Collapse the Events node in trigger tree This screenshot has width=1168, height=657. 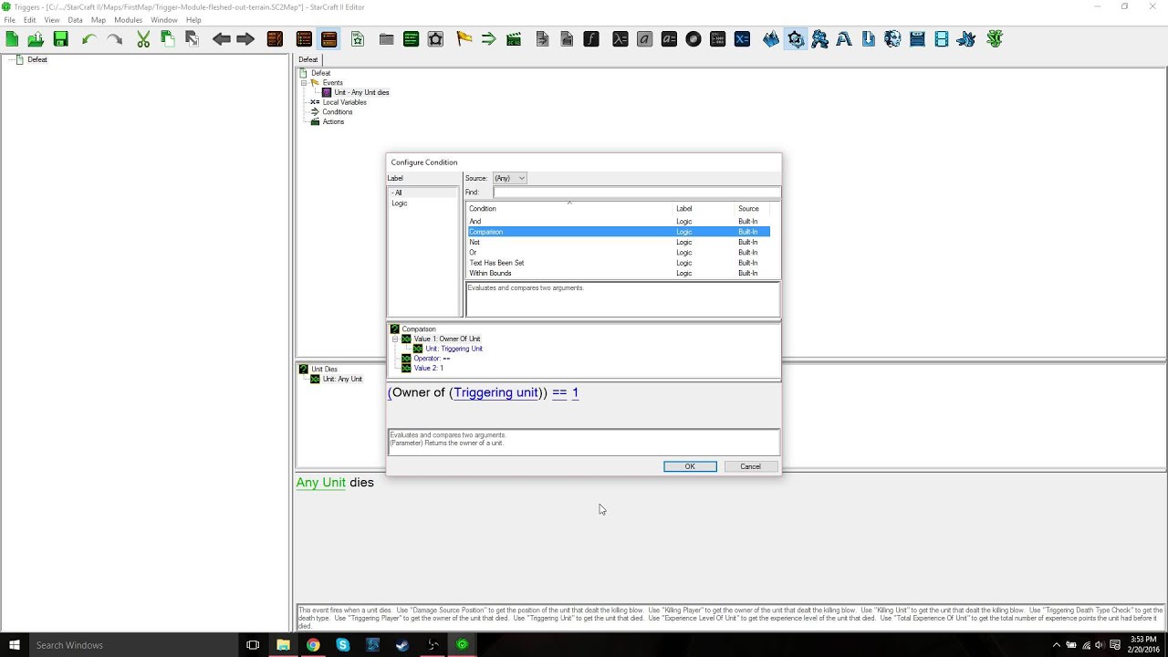coord(304,83)
